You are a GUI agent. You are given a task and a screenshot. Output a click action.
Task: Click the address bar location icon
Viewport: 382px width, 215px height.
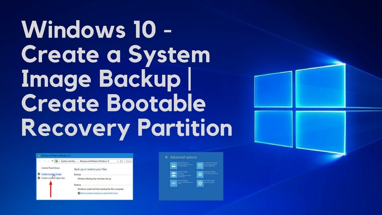coord(56,161)
